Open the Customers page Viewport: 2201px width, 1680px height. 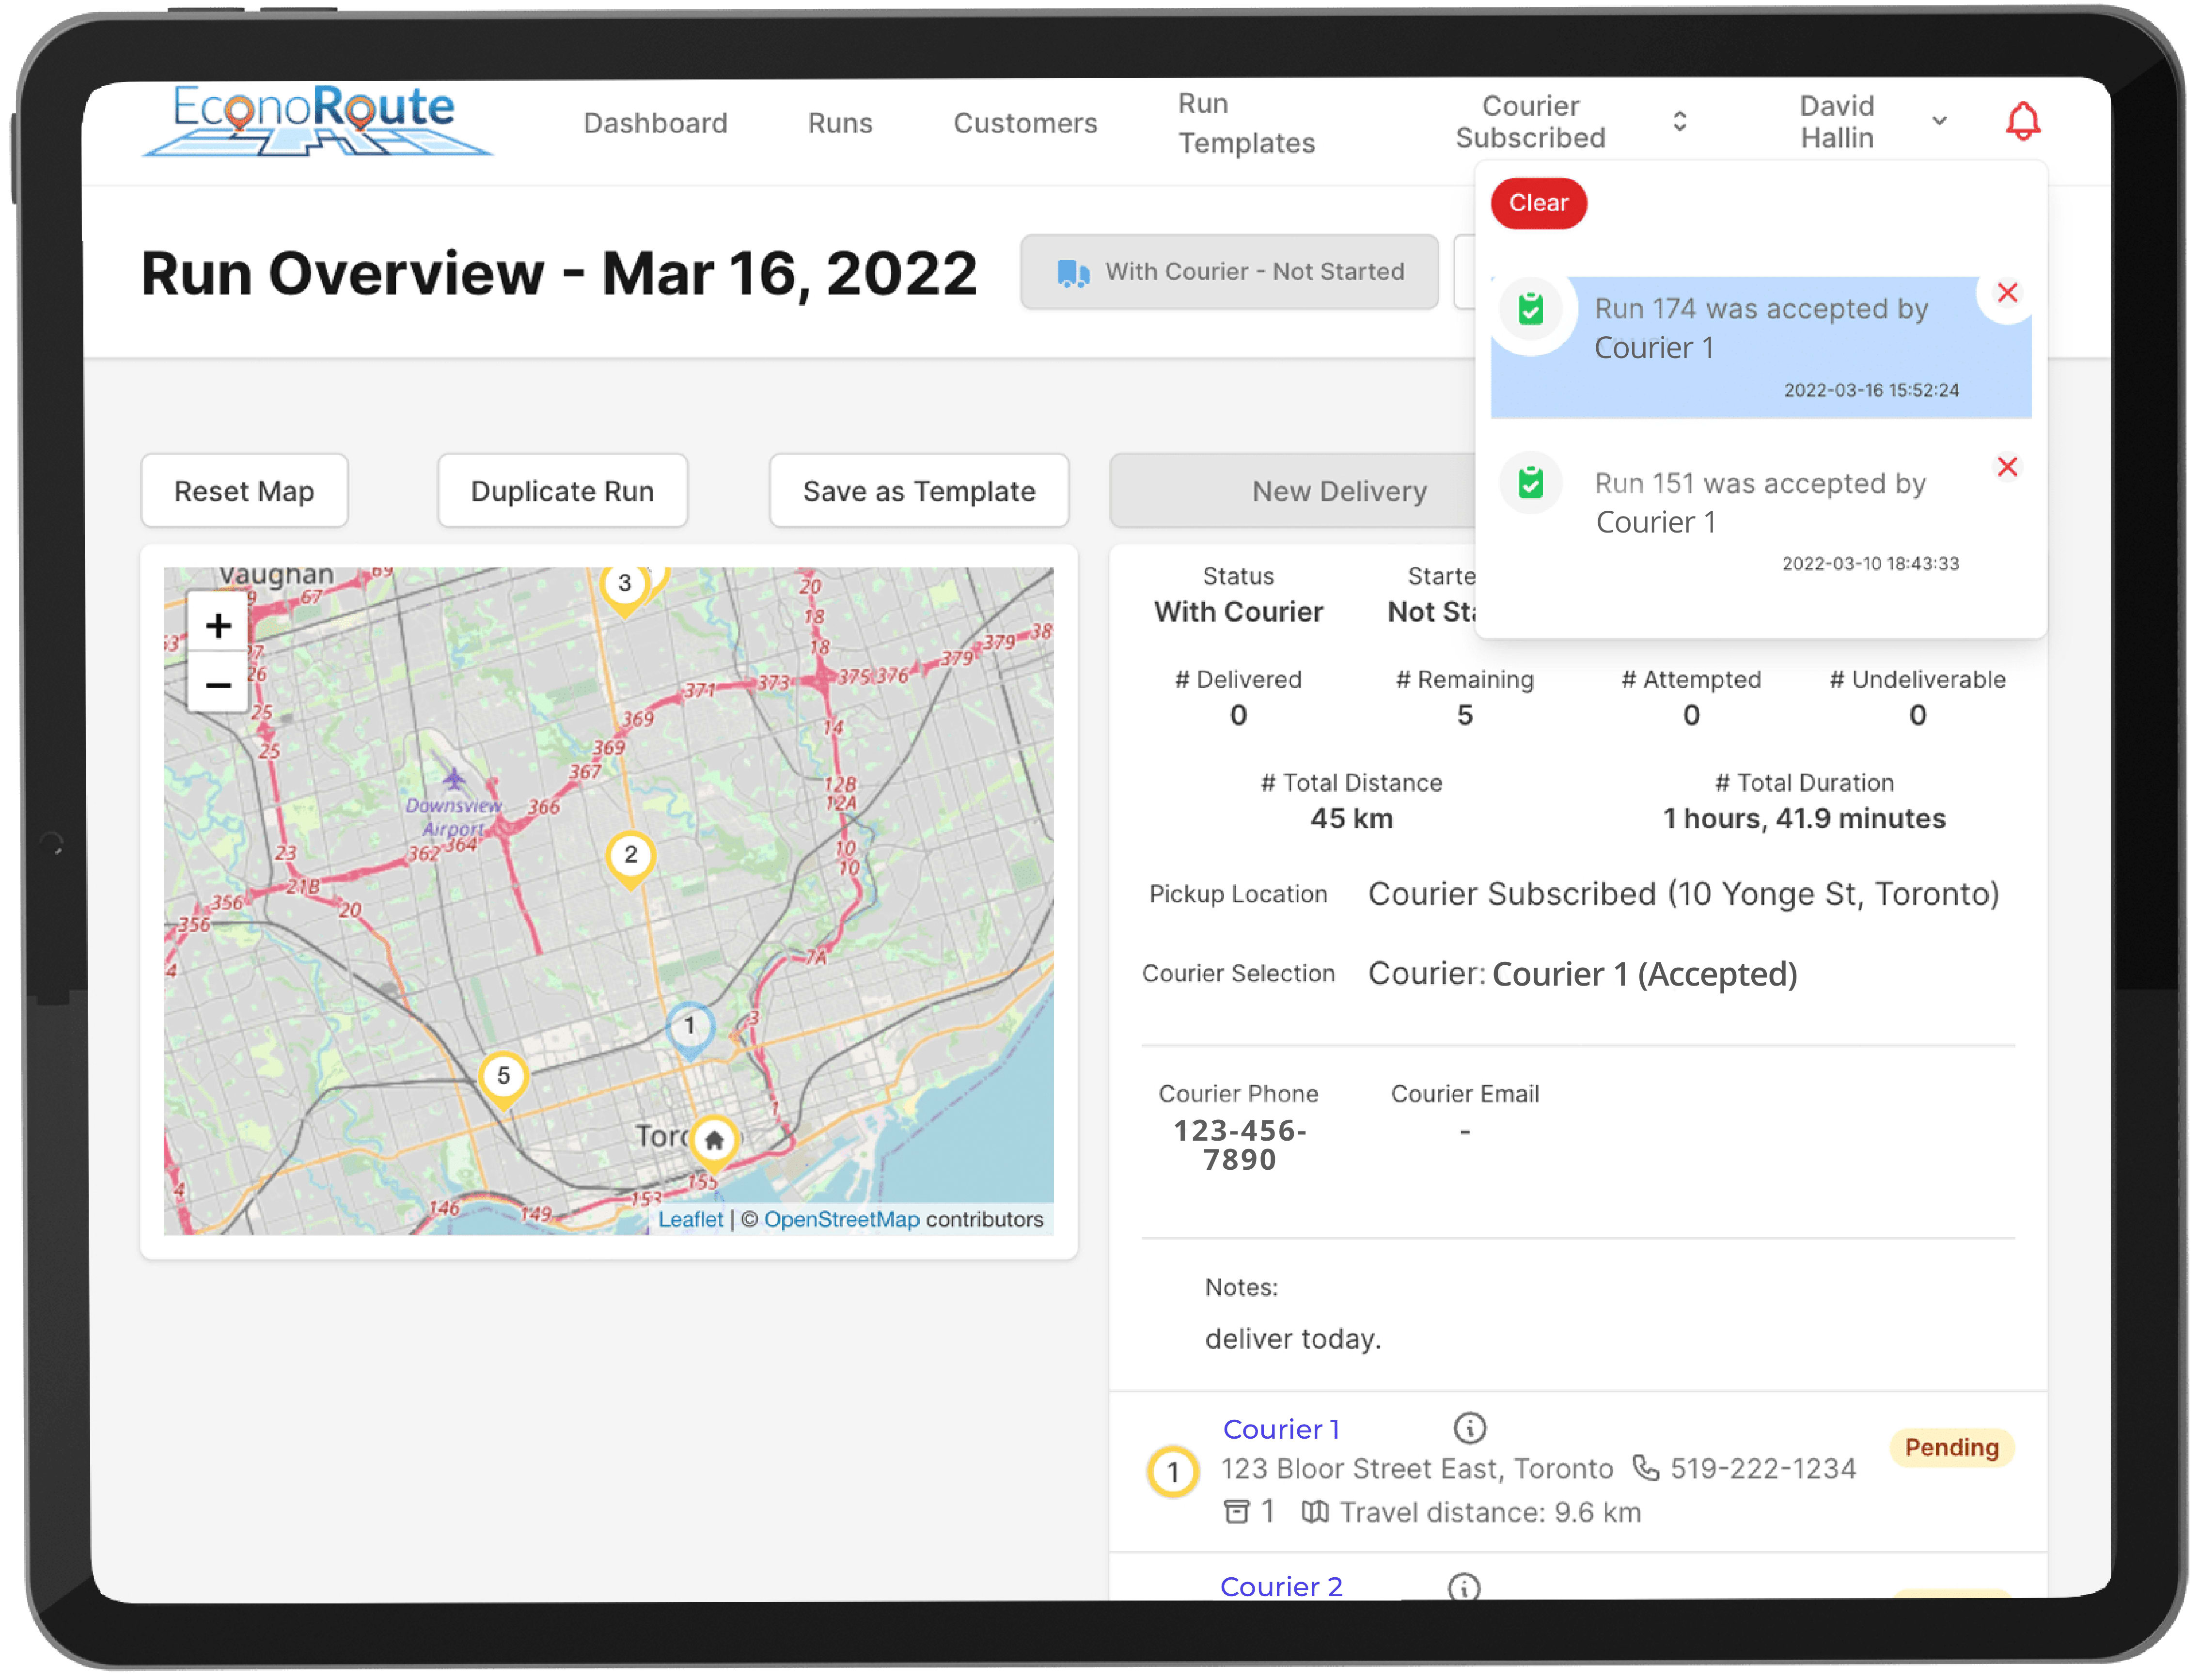(x=1025, y=123)
